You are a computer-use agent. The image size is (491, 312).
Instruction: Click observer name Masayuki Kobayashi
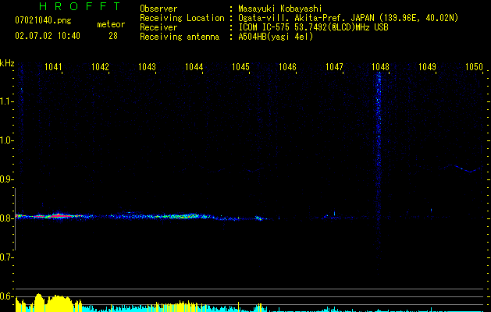tap(280, 9)
